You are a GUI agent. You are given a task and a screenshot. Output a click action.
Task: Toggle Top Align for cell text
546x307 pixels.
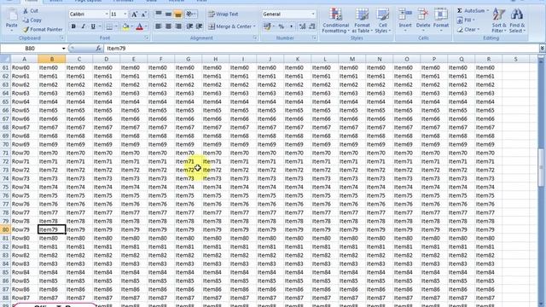[159, 14]
